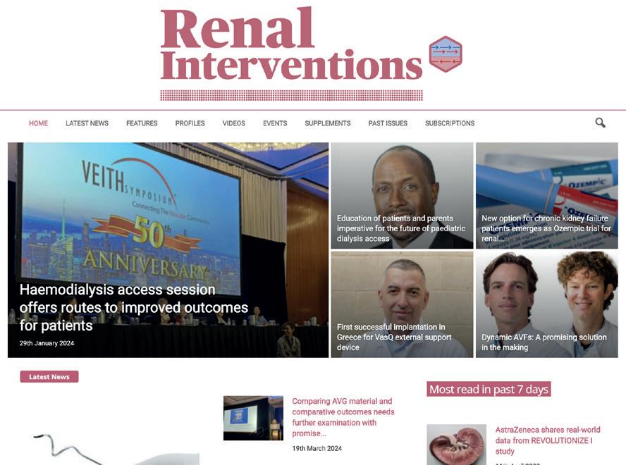Open the EVENTS menu item
The height and width of the screenshot is (465, 626).
point(275,123)
